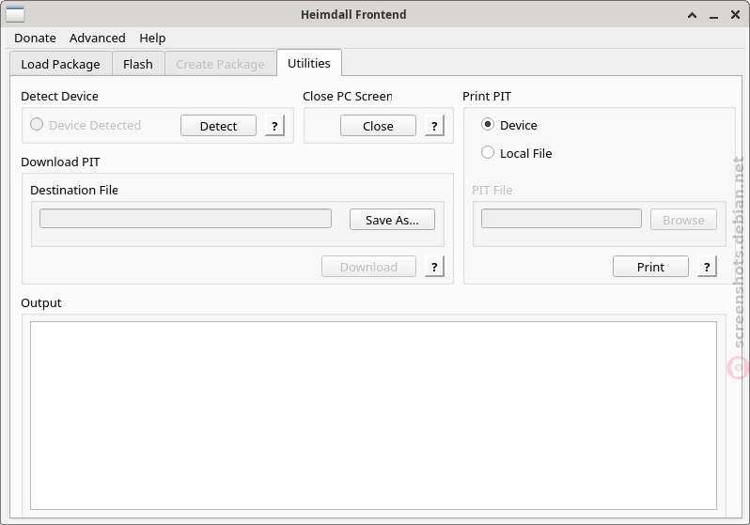750x525 pixels.
Task: Switch to the Load Package tab
Action: coord(61,64)
